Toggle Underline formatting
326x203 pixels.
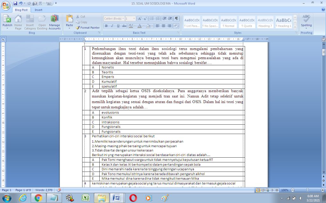tap(118, 26)
